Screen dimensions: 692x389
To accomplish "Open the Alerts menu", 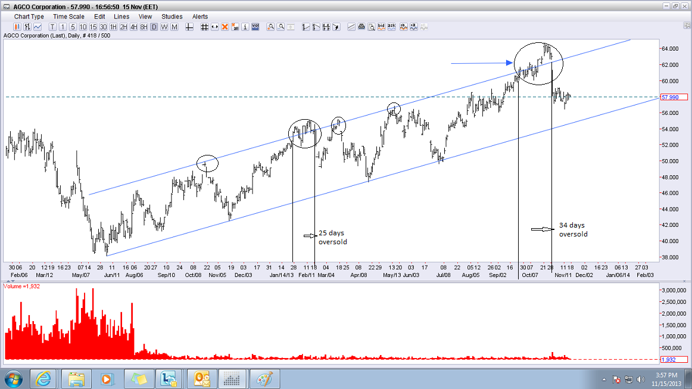I will pyautogui.click(x=200, y=17).
